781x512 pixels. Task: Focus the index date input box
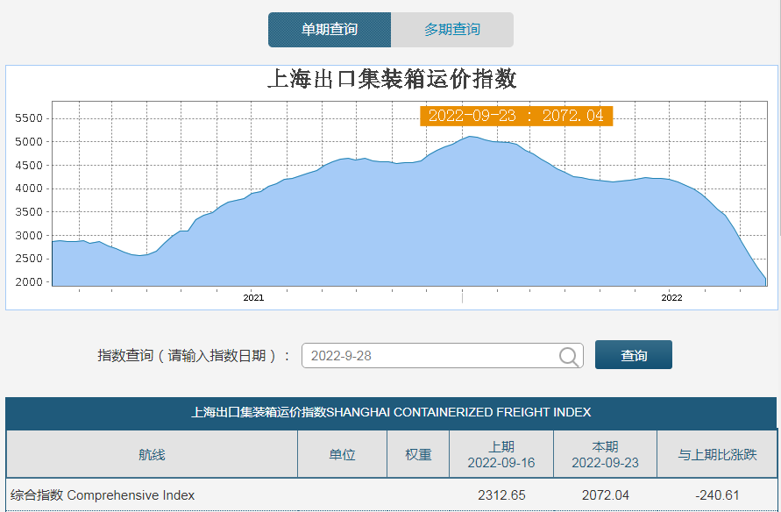(431, 356)
